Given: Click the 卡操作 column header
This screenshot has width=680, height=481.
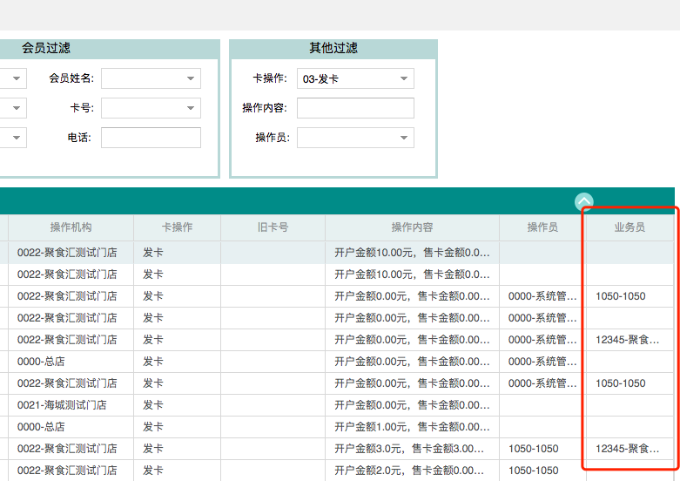Looking at the screenshot, I should pos(177,227).
